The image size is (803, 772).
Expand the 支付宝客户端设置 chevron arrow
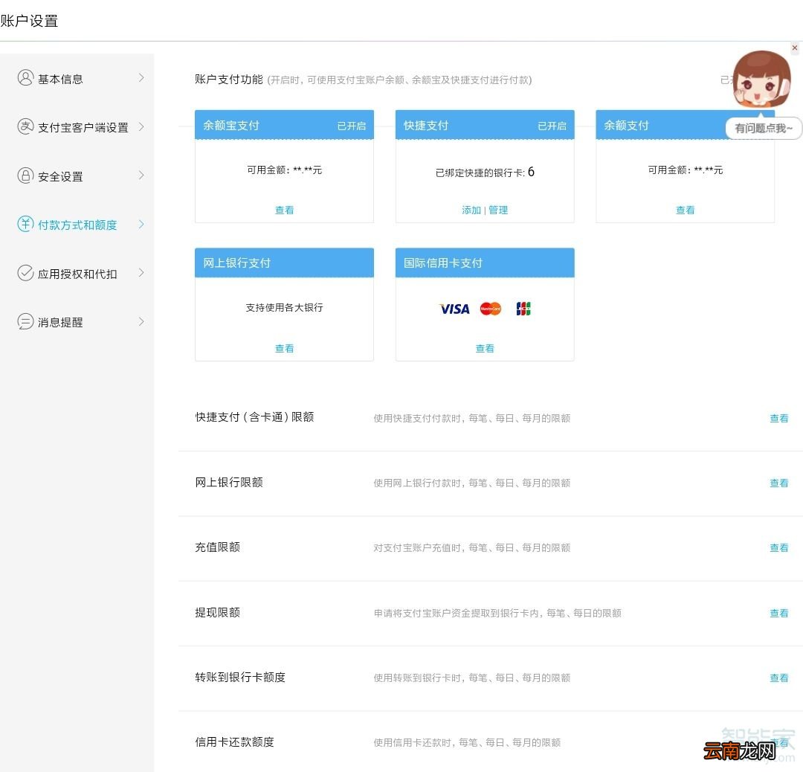[x=141, y=126]
